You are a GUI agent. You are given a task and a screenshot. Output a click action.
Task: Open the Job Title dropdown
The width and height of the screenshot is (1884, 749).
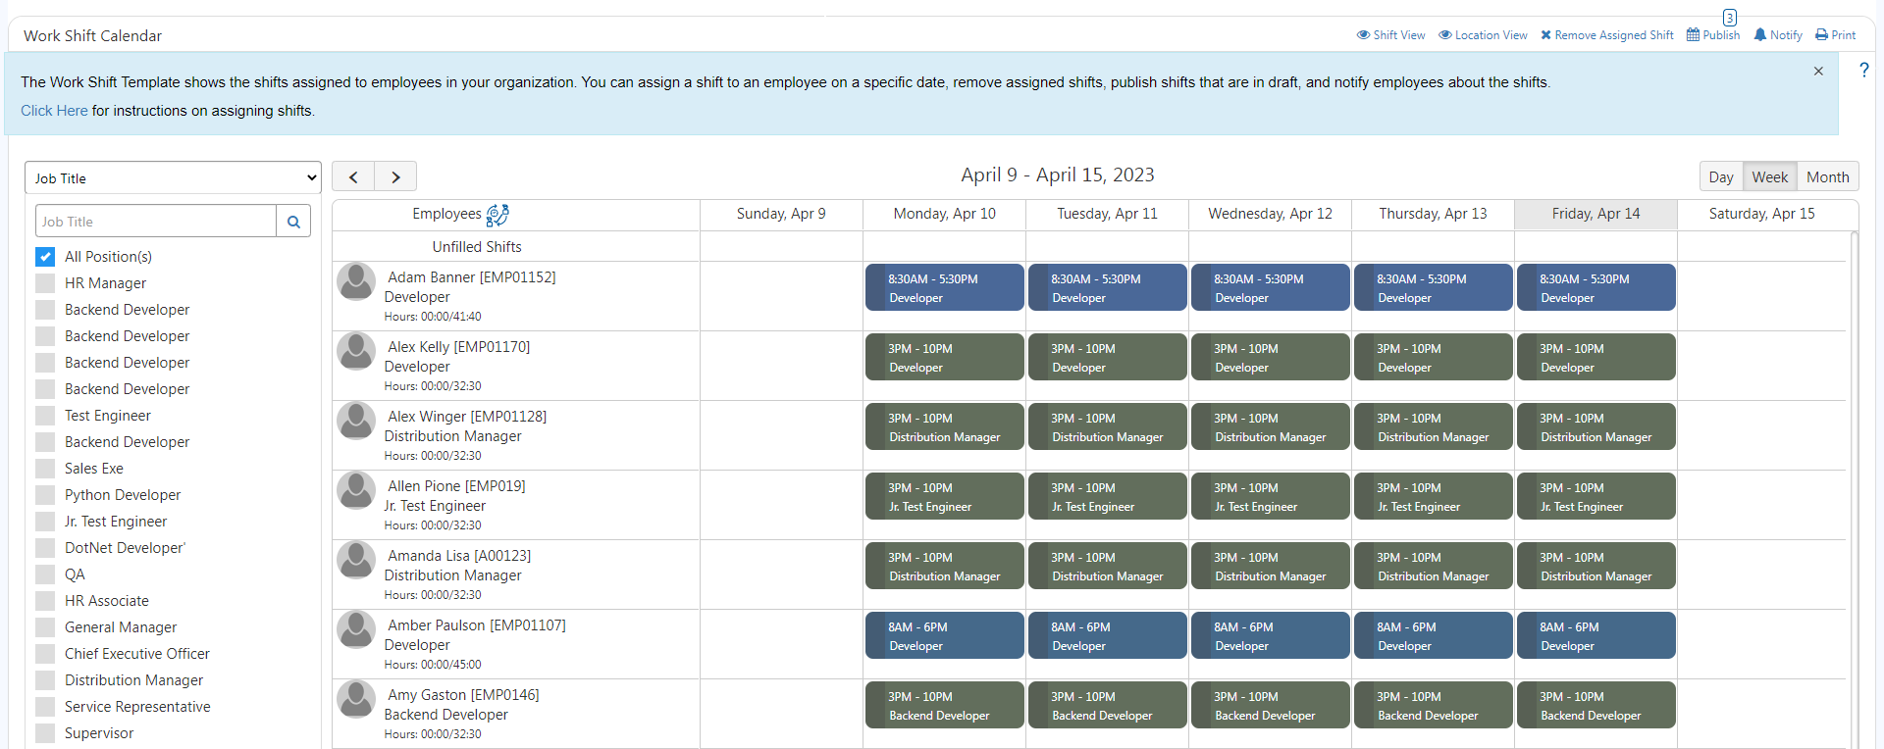coord(173,177)
